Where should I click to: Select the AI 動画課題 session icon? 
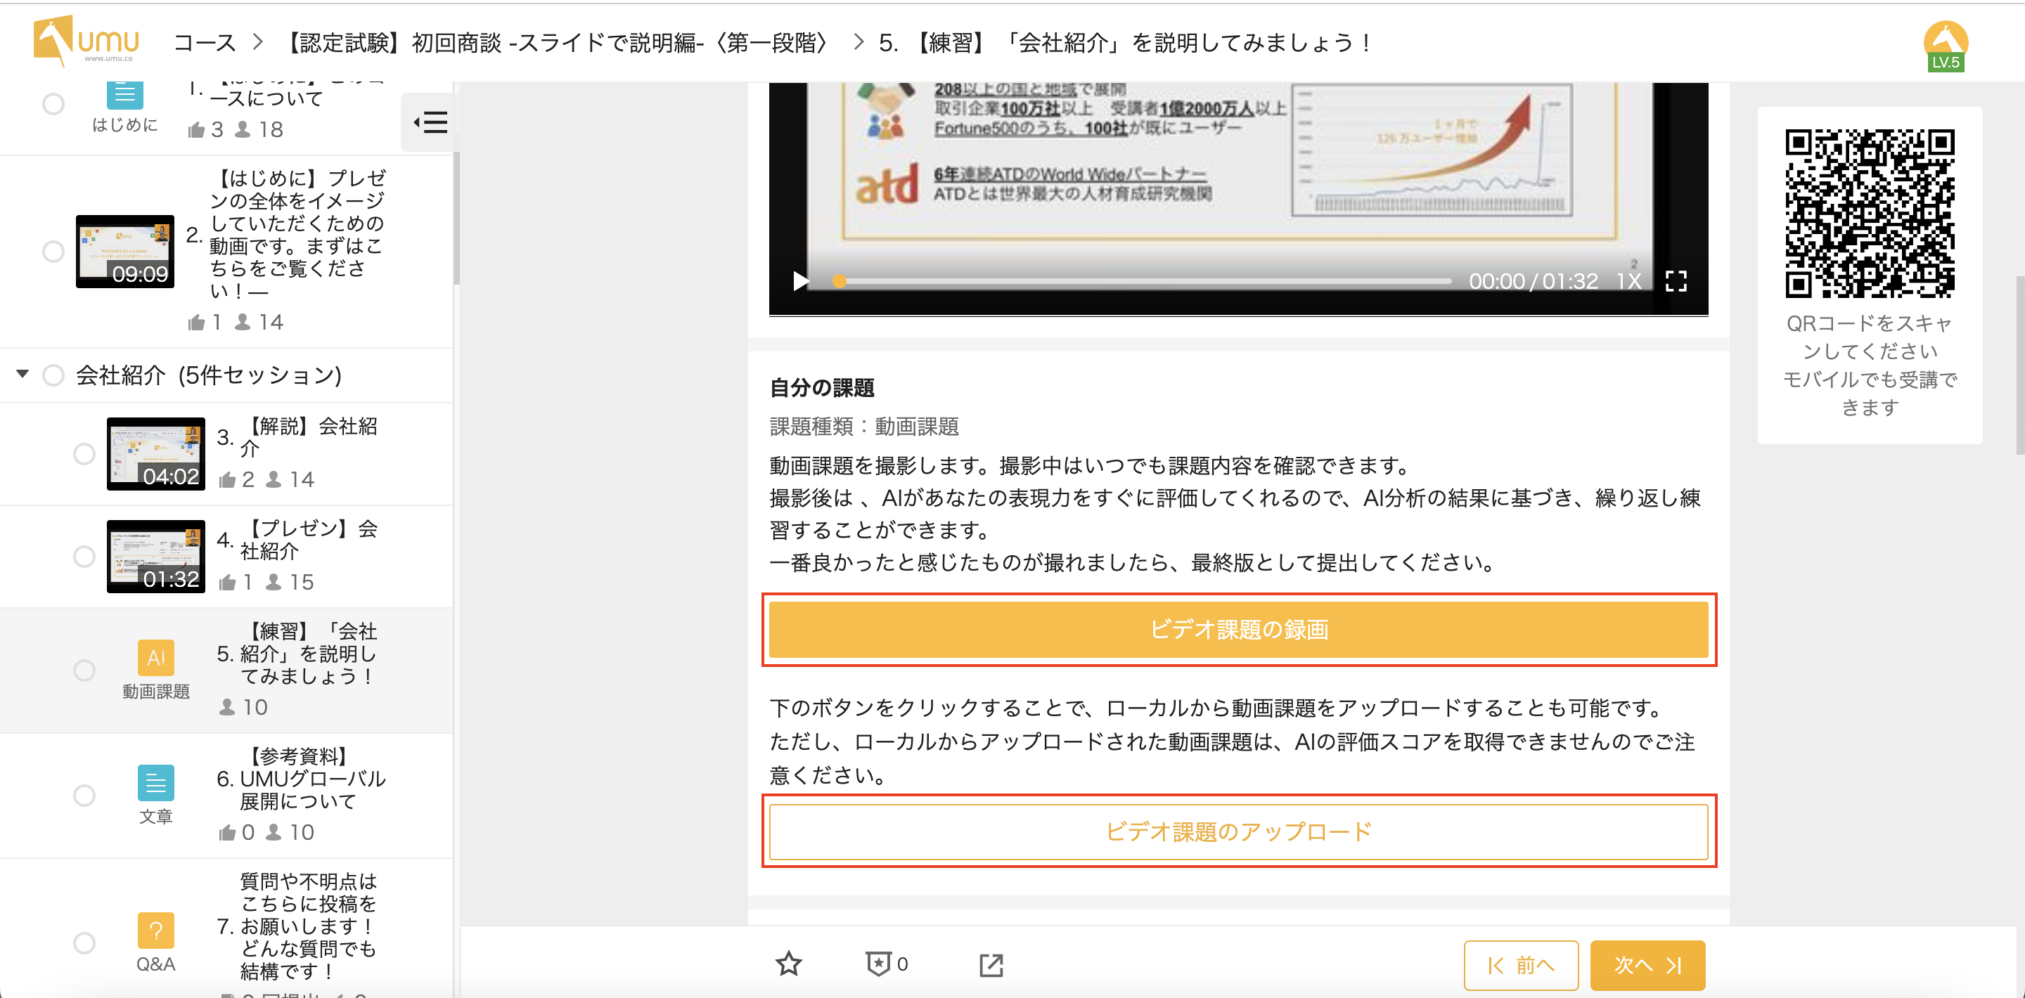(155, 658)
